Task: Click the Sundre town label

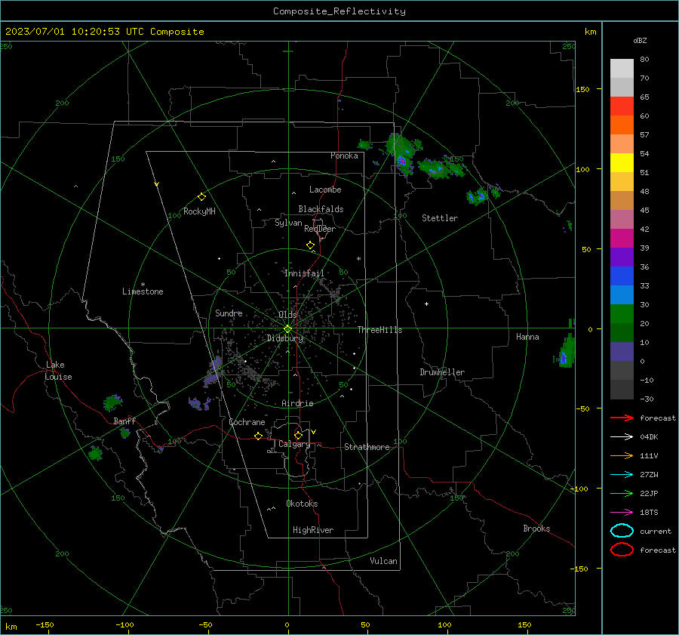Action: [229, 313]
